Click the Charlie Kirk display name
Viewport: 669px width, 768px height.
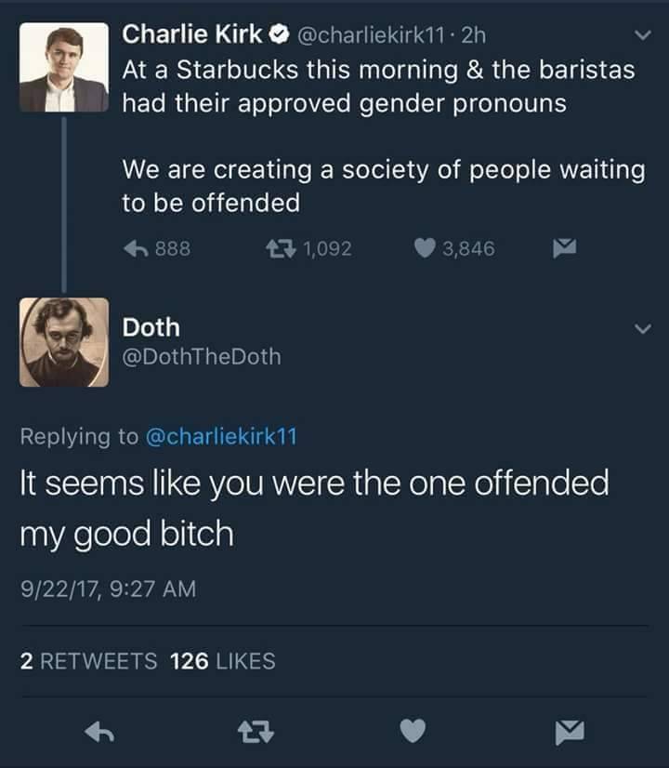tap(192, 35)
